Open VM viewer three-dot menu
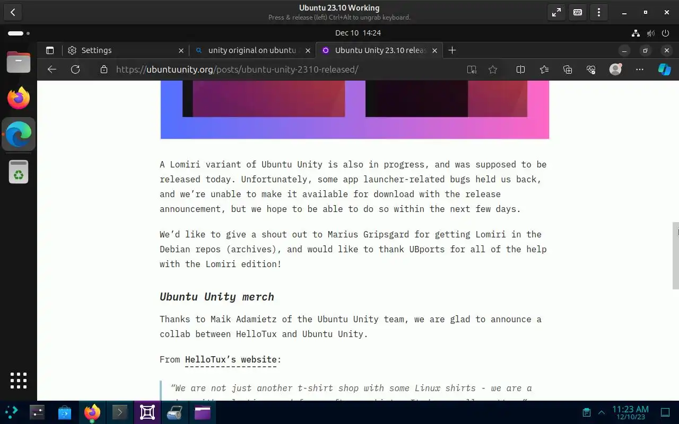 coord(599,12)
